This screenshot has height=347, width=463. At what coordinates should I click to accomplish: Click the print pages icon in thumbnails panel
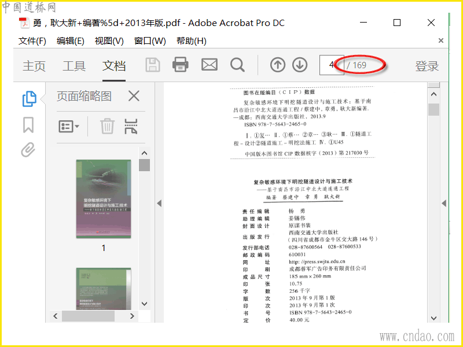(x=131, y=126)
